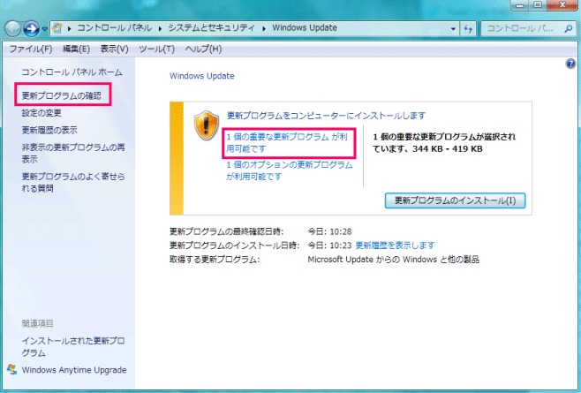The width and height of the screenshot is (581, 393).
Task: Open the help question mark icon
Action: 570,64
